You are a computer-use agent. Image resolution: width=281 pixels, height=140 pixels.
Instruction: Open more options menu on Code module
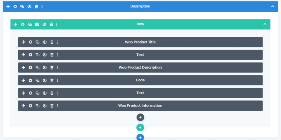click(57, 80)
